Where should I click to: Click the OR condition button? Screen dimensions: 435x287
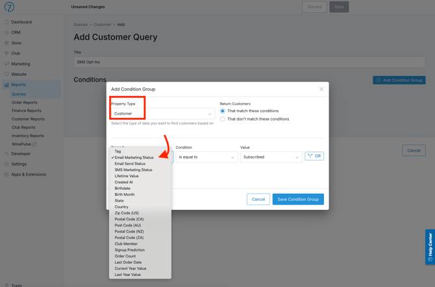point(314,156)
